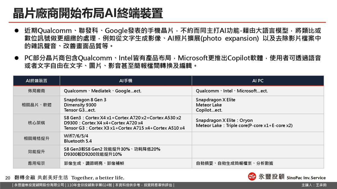Click the Wifi7/6/5/4 text
Image resolution: width=337 pixels, height=189 pixels.
coord(76,136)
